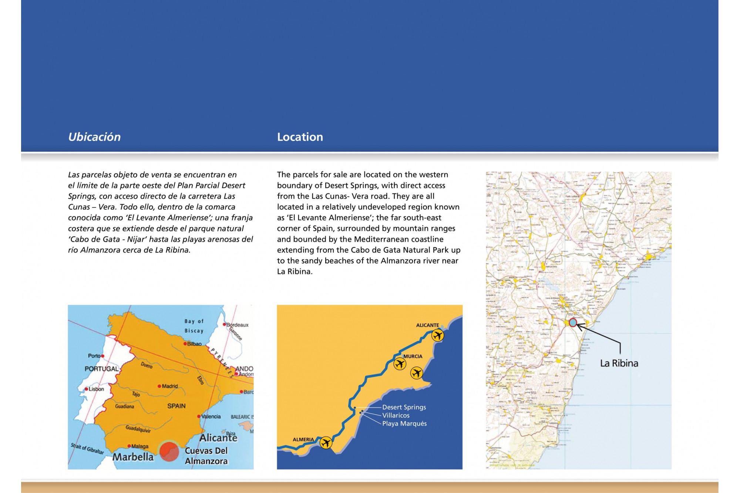Screen dimensions: 740x493
Task: Click the 'PORTUGAL' country label
Action: point(101,369)
